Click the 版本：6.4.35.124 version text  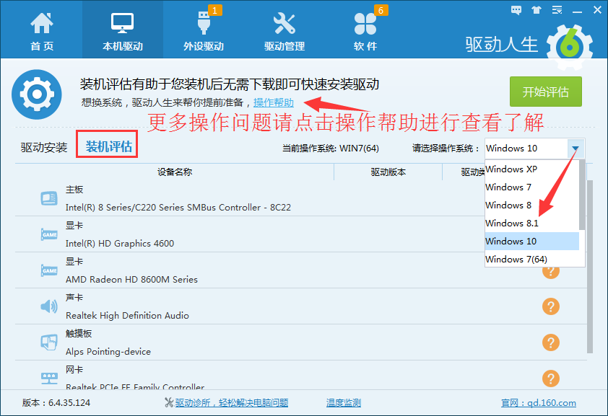pos(56,403)
